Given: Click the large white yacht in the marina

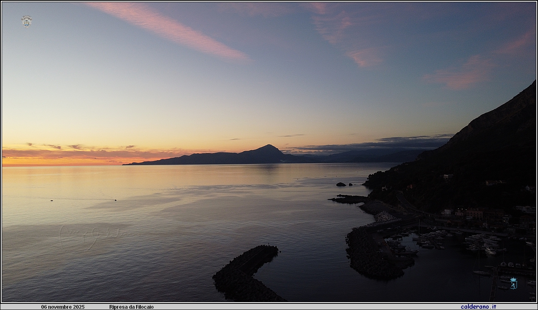Looking at the screenshot, I should [490, 251].
